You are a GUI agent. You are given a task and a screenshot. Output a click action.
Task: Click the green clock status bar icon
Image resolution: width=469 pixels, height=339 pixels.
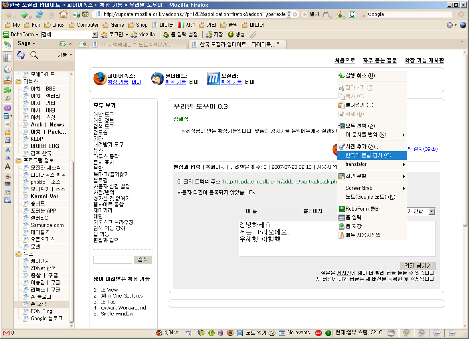pyautogui.click(x=328, y=333)
